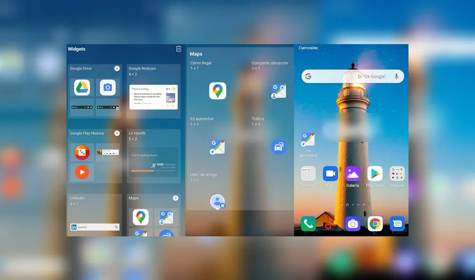Pick the Tráfico widget icon
The width and height of the screenshot is (475, 280).
pyautogui.click(x=278, y=147)
